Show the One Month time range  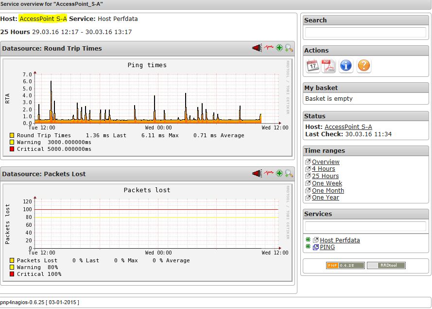[328, 191]
